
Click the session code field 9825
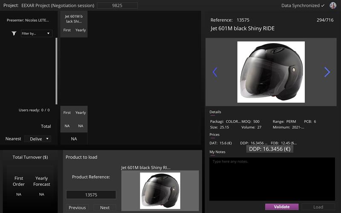[117, 6]
